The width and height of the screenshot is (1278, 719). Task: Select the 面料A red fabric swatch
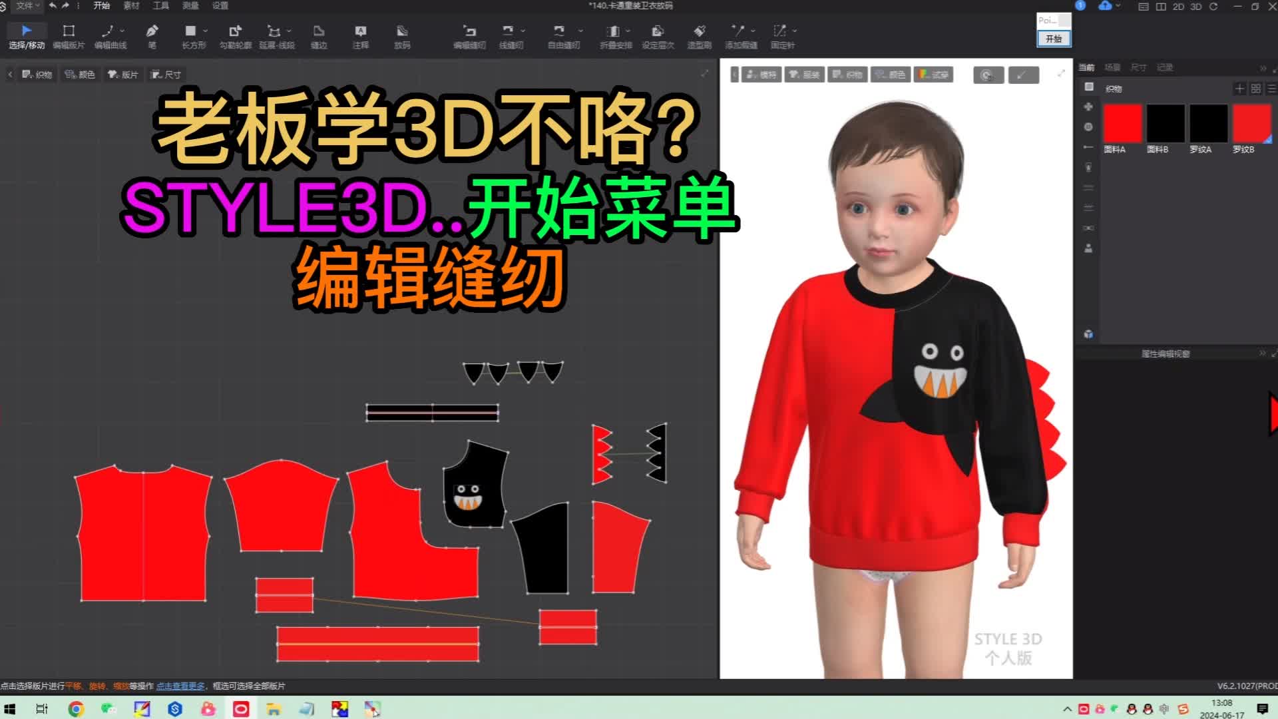1123,123
